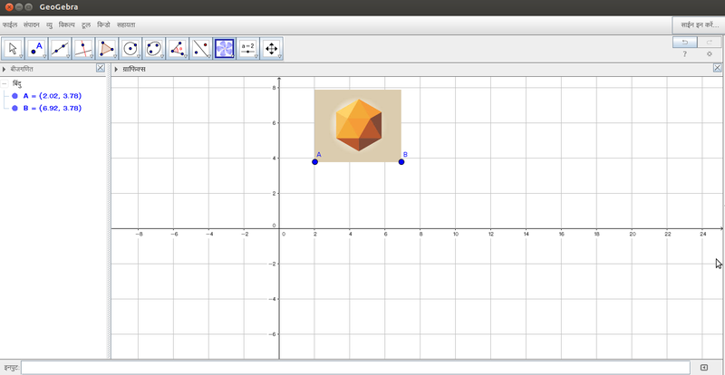This screenshot has width=725, height=375.
Task: Close the बीजगणित algebra panel
Action: point(101,68)
